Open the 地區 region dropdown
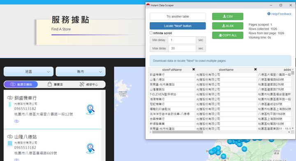This screenshot has height=161, width=296. [x=28, y=72]
